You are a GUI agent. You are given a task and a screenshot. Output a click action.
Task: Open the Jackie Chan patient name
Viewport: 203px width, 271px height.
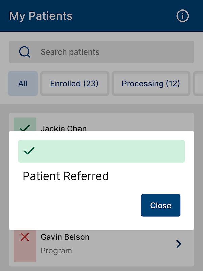click(64, 128)
